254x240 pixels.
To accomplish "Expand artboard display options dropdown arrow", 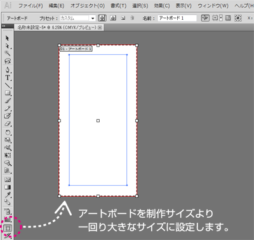I will (221, 18).
